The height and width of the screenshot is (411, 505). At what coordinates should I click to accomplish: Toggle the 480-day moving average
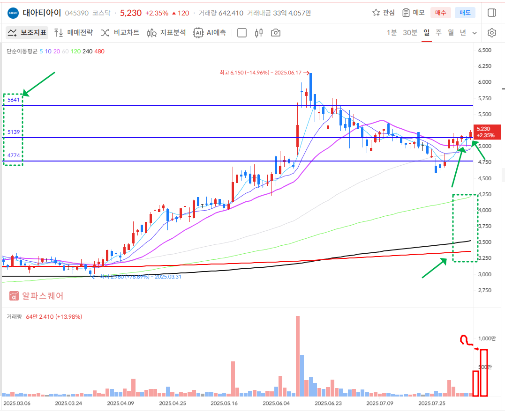(x=99, y=51)
